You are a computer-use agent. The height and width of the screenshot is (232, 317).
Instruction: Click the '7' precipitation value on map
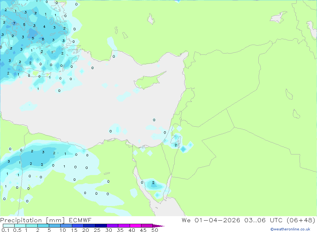(14, 23)
